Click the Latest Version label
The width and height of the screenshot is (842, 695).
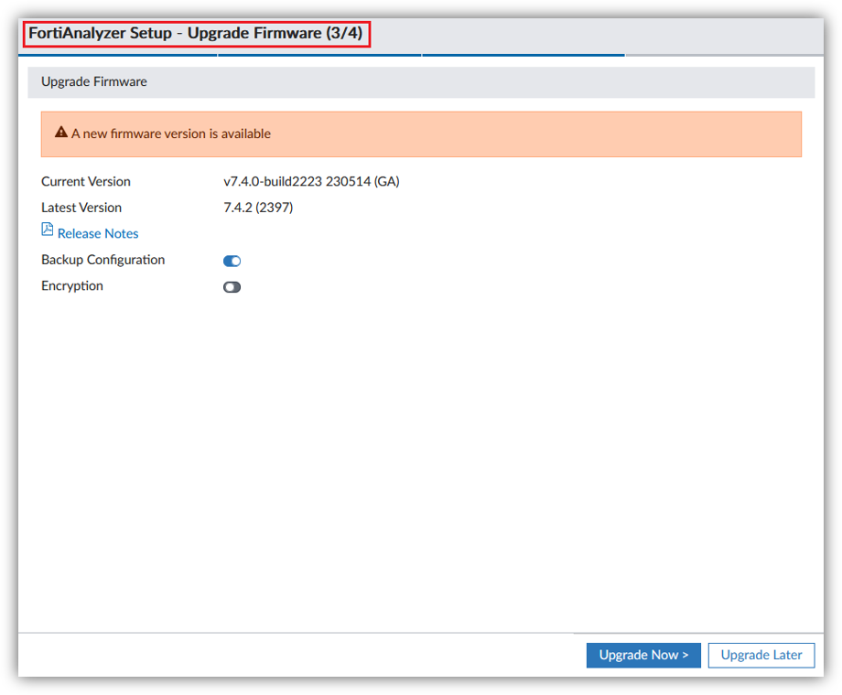coord(81,208)
